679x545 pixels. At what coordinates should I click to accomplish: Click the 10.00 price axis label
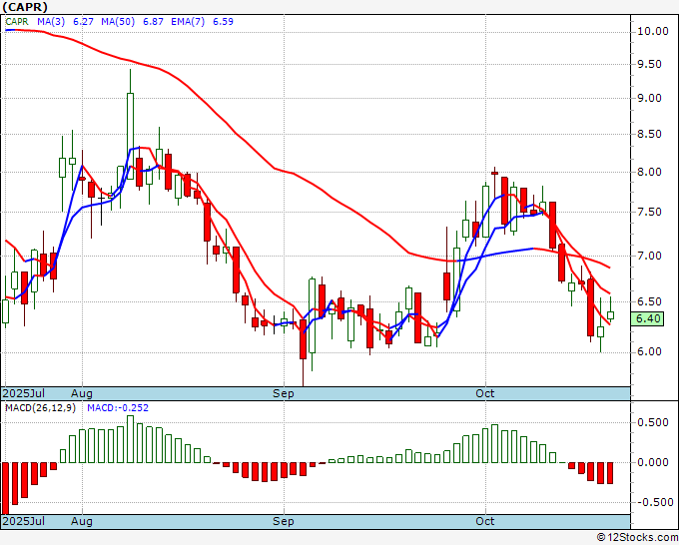pyautogui.click(x=653, y=31)
